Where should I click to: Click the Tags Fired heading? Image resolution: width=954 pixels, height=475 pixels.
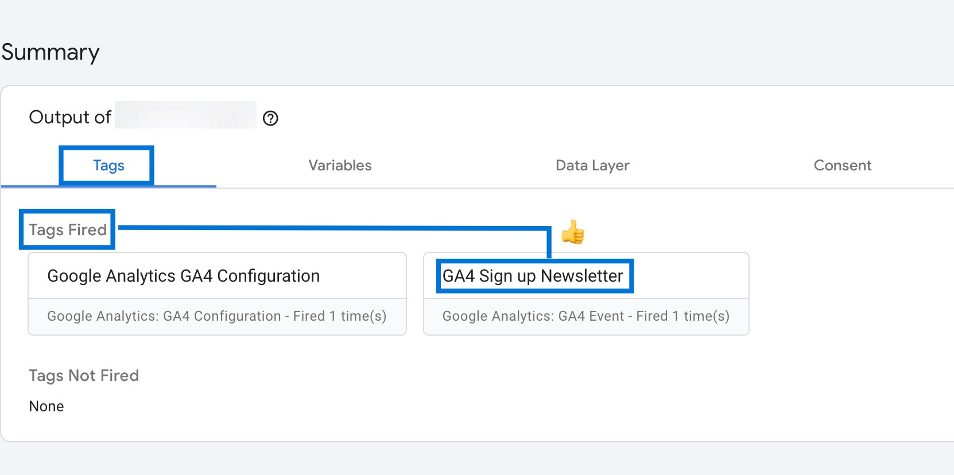click(x=68, y=229)
